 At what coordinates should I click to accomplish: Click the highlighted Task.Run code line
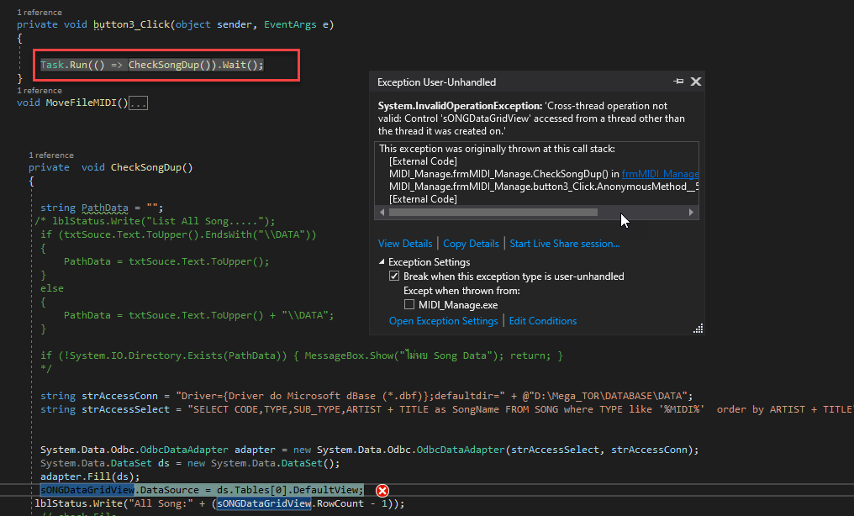(x=152, y=65)
